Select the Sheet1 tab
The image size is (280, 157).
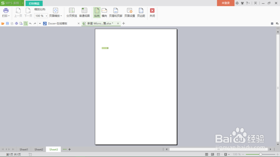coord(24,149)
